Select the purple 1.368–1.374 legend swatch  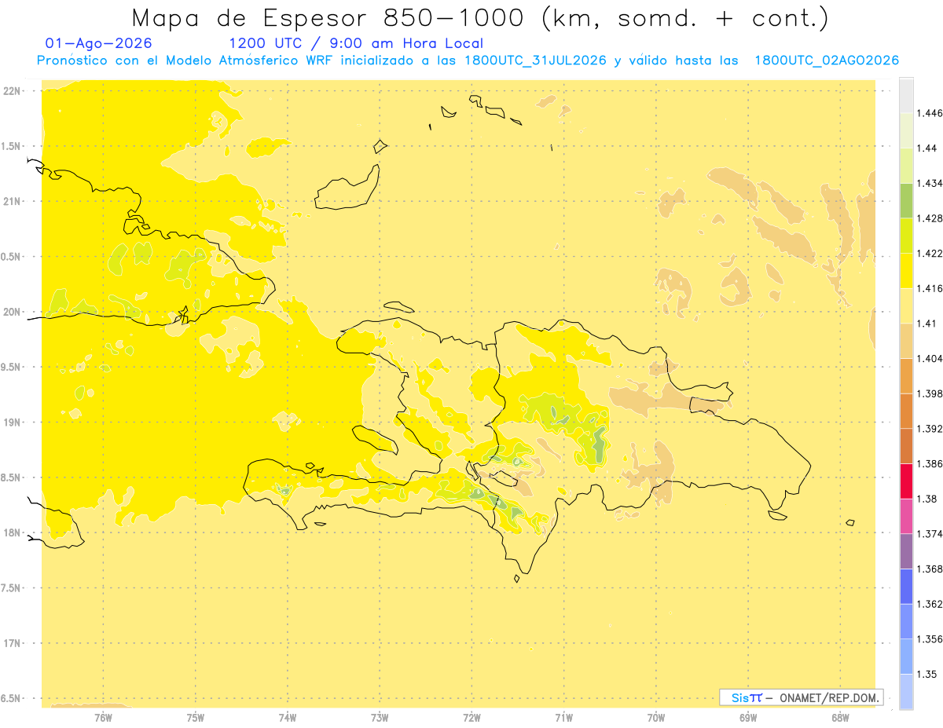[906, 551]
